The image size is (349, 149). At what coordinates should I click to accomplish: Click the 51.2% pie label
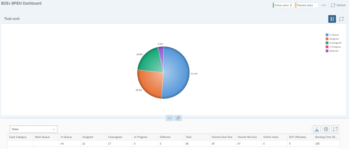coord(194,73)
